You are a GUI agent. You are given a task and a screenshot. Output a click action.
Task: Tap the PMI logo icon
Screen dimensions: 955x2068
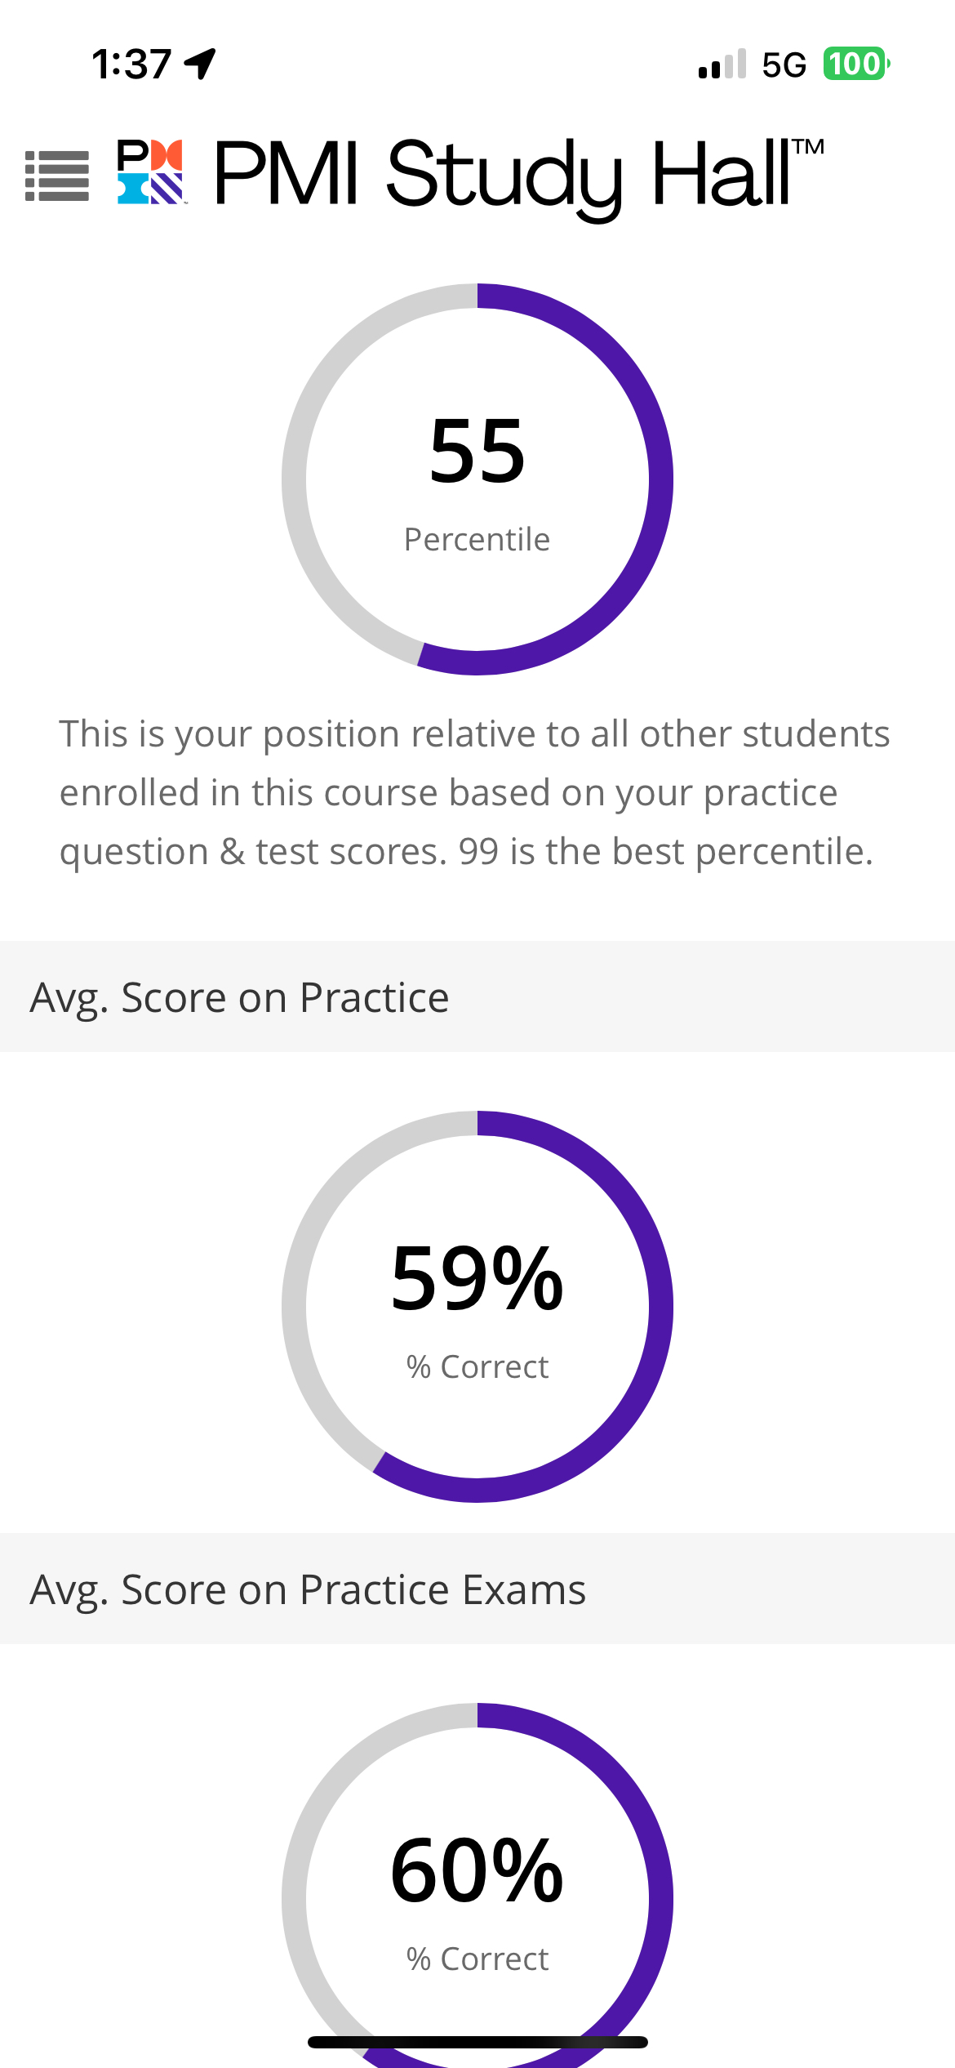pyautogui.click(x=151, y=172)
